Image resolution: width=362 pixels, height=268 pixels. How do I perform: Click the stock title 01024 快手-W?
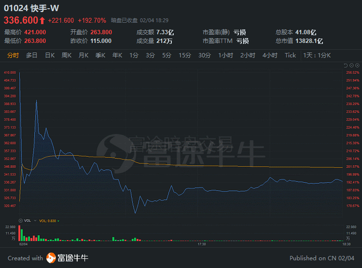click(x=32, y=8)
